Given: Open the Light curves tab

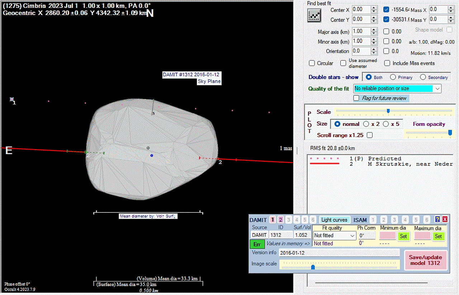Looking at the screenshot, I should [334, 220].
